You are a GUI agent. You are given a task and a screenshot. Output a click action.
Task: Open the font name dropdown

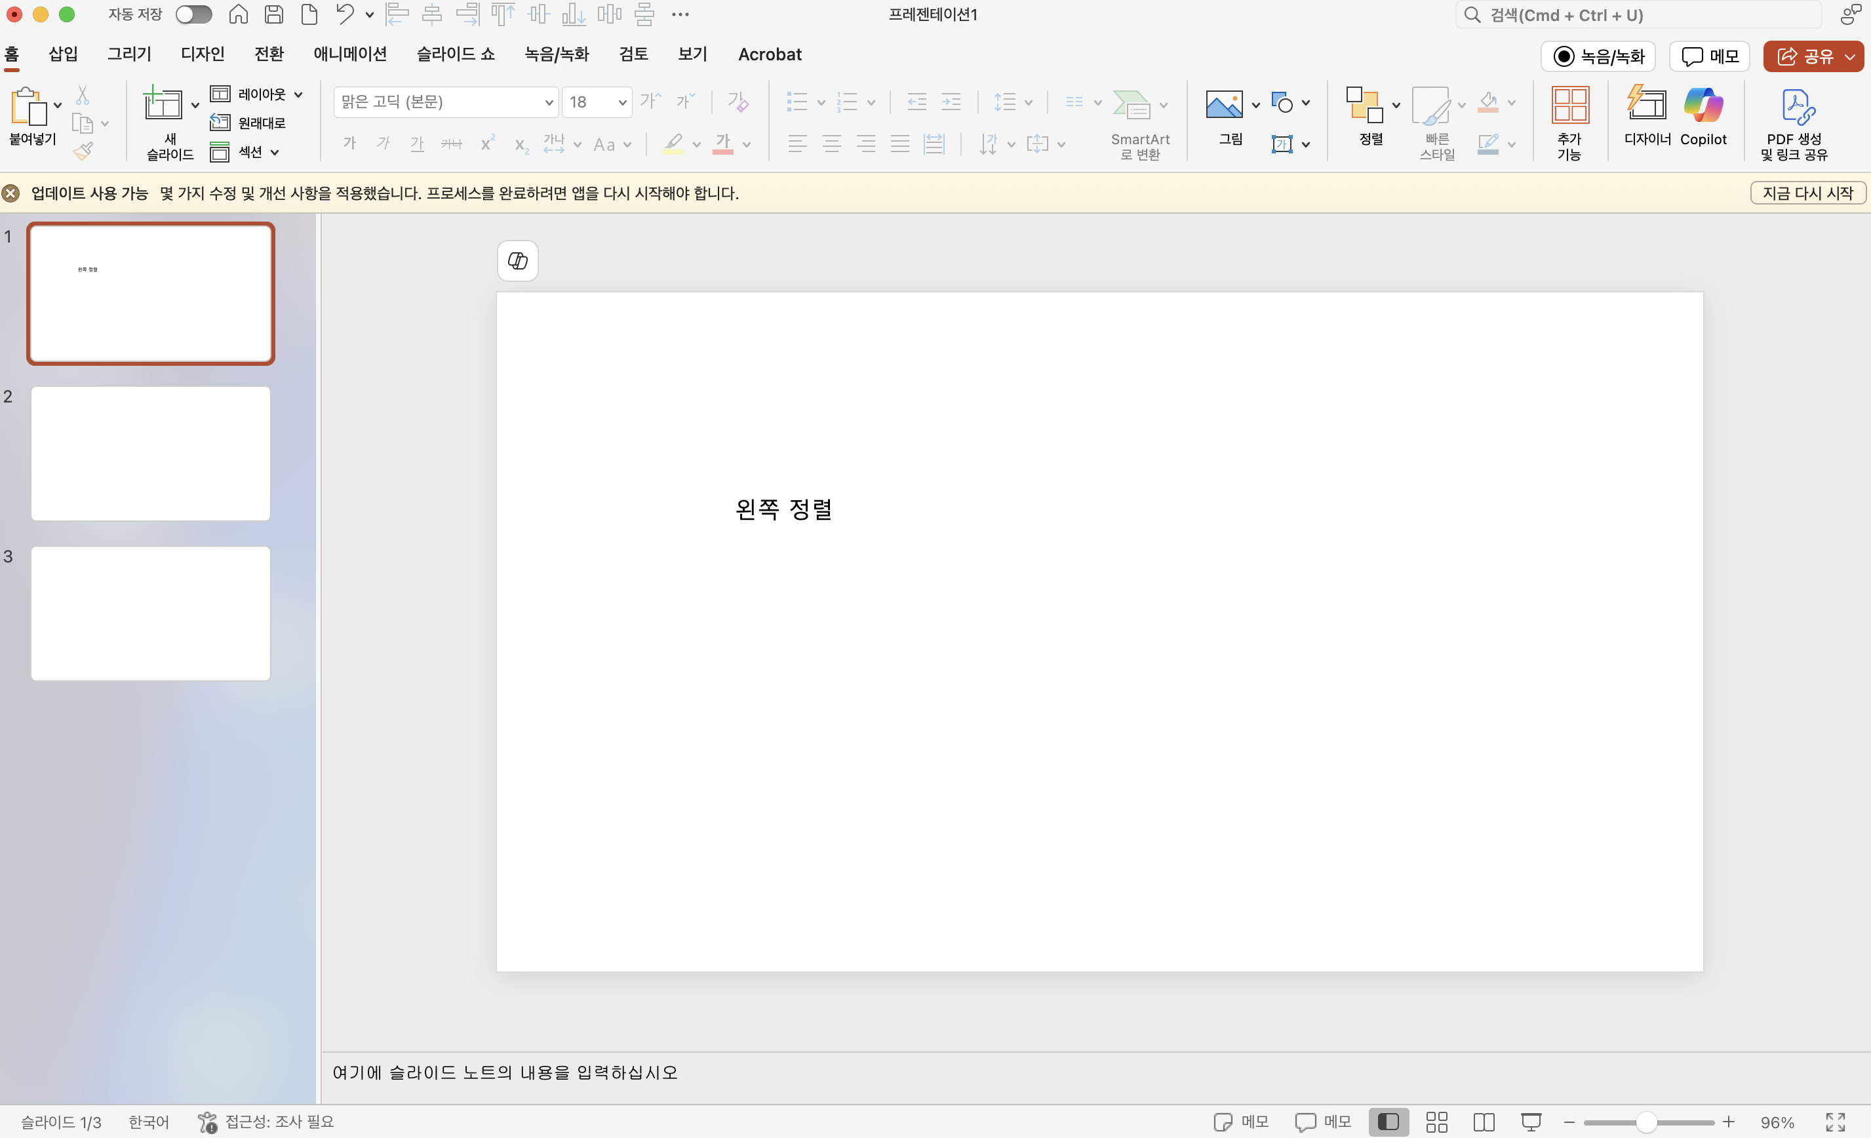click(548, 102)
